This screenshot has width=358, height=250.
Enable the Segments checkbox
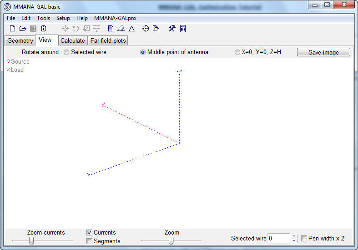[89, 241]
